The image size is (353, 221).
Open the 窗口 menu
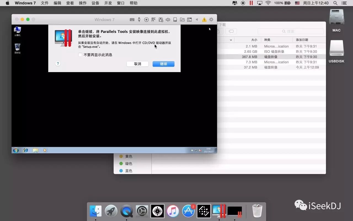coord(121,3)
